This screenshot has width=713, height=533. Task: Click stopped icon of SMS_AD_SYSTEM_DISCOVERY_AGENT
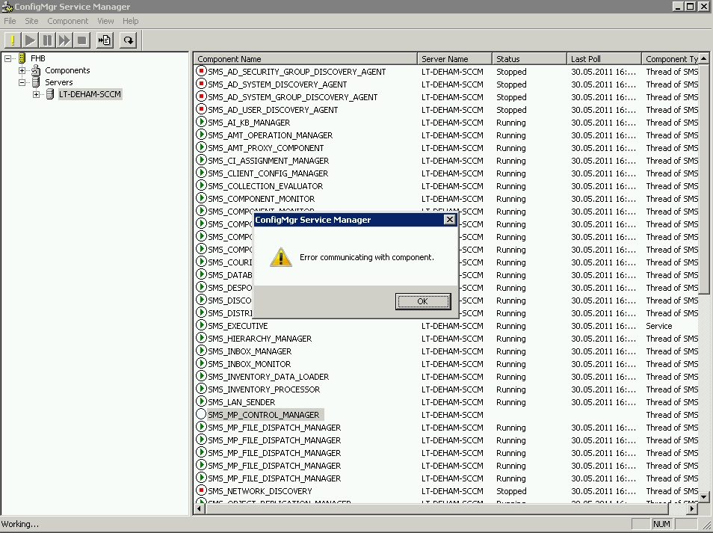[201, 84]
